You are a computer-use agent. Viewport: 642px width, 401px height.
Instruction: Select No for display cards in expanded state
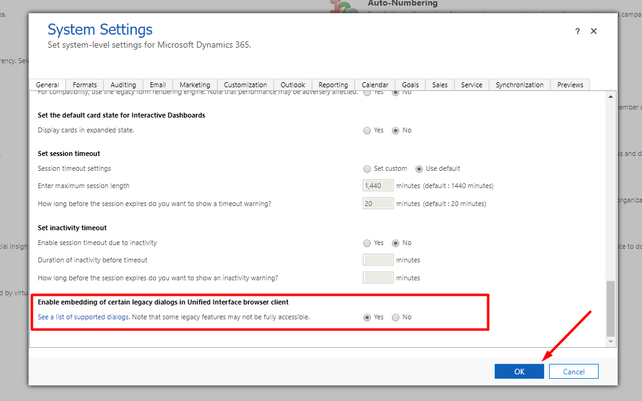396,131
